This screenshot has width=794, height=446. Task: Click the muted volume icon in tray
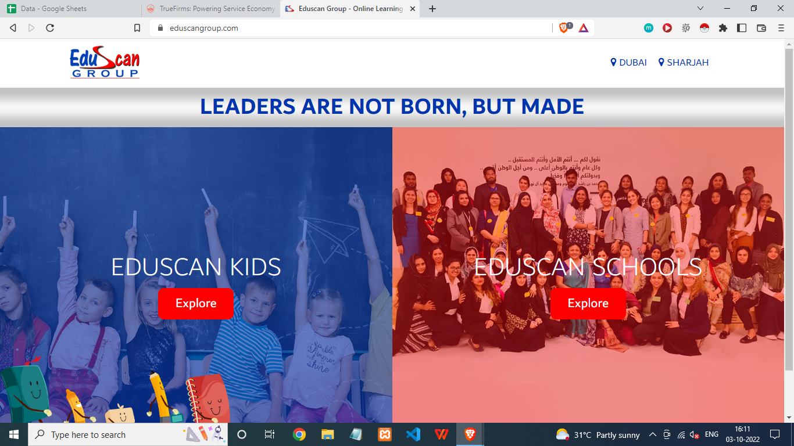[x=695, y=434]
